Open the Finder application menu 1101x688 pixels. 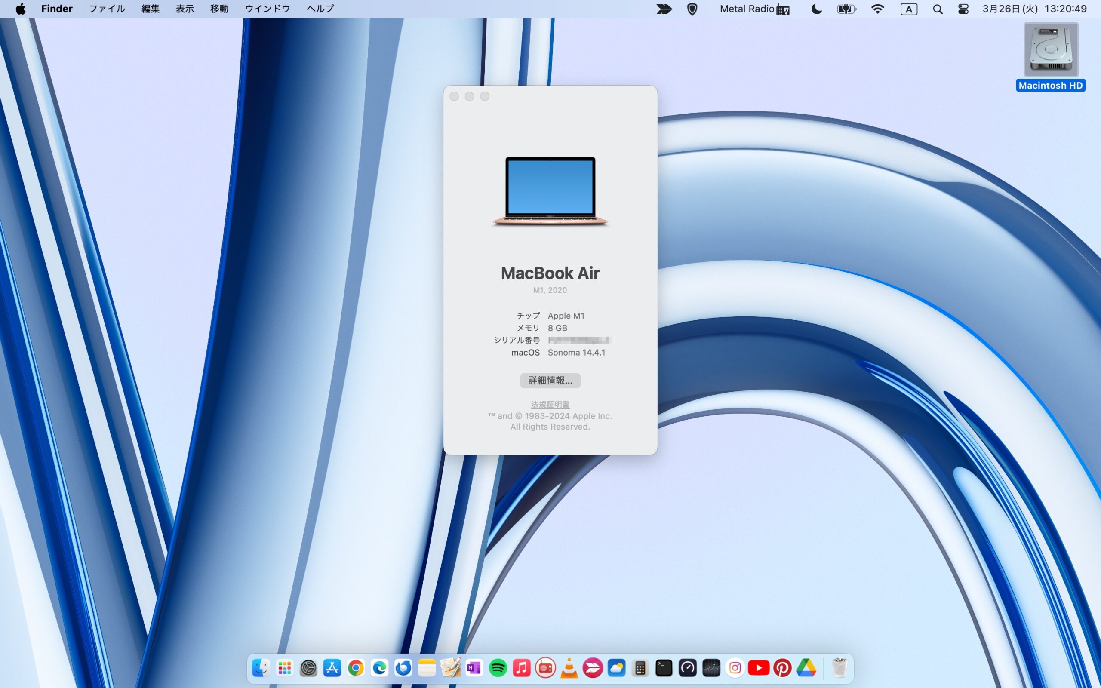tap(57, 9)
